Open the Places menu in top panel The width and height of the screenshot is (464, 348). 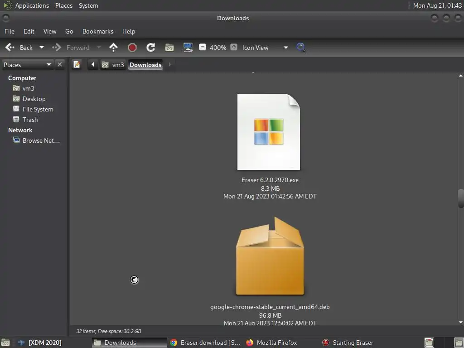63,5
